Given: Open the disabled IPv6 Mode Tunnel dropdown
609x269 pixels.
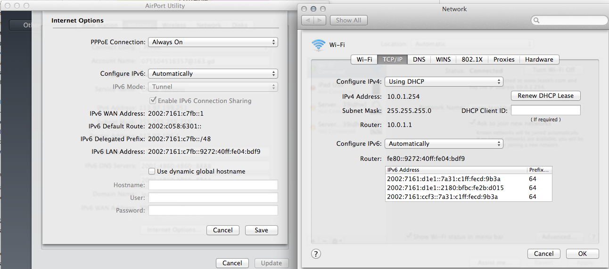Looking at the screenshot, I should 213,87.
